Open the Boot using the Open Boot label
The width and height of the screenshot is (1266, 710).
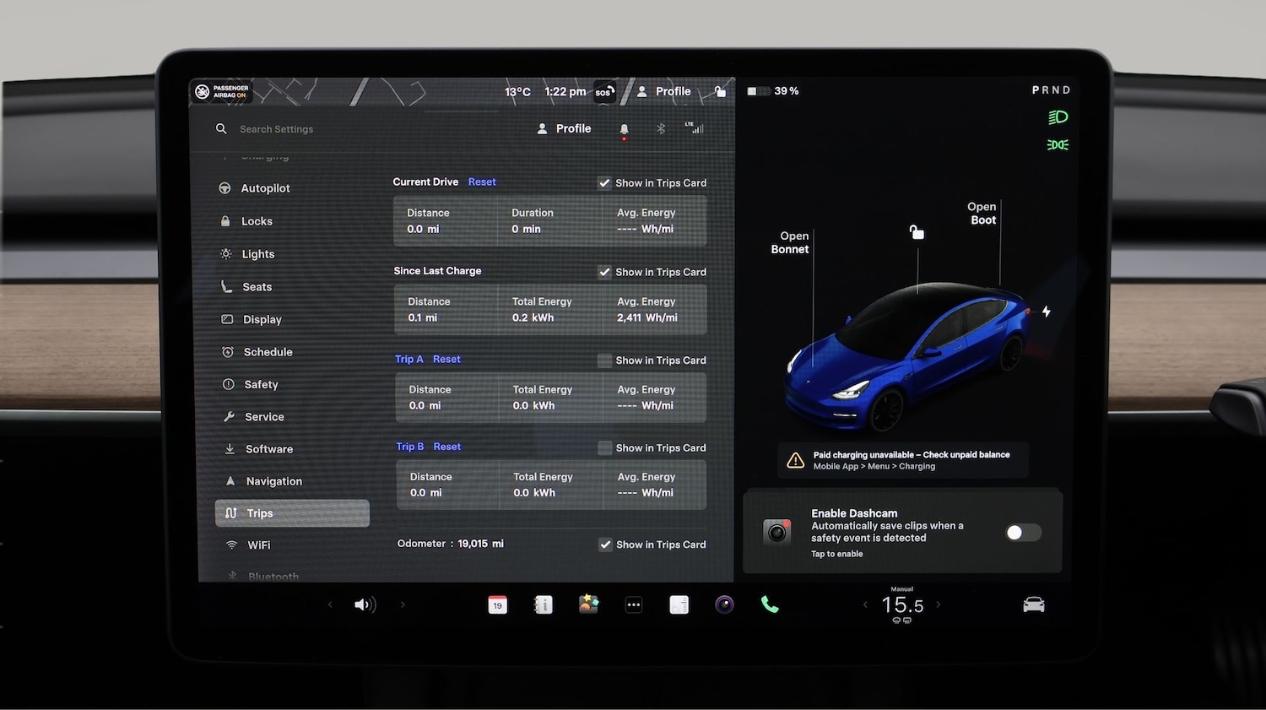click(x=982, y=213)
